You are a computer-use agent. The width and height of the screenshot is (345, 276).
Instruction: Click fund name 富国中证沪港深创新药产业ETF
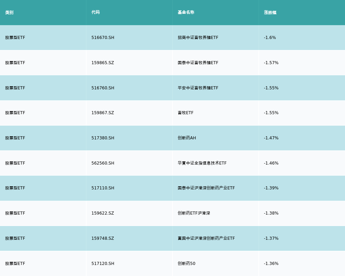(206, 238)
